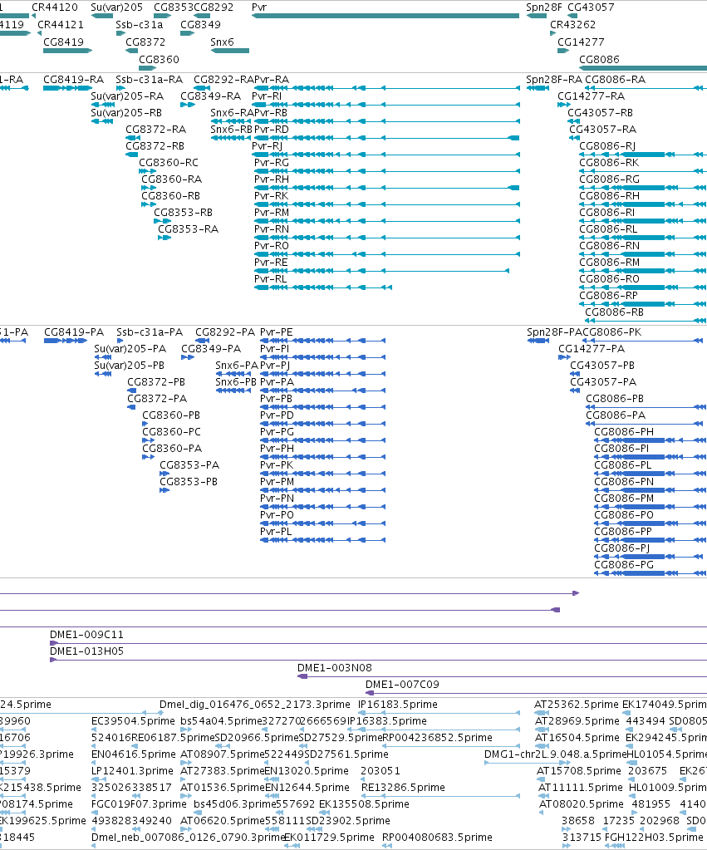Click the CG8360-PC protein label
The height and width of the screenshot is (850, 707).
point(171,431)
